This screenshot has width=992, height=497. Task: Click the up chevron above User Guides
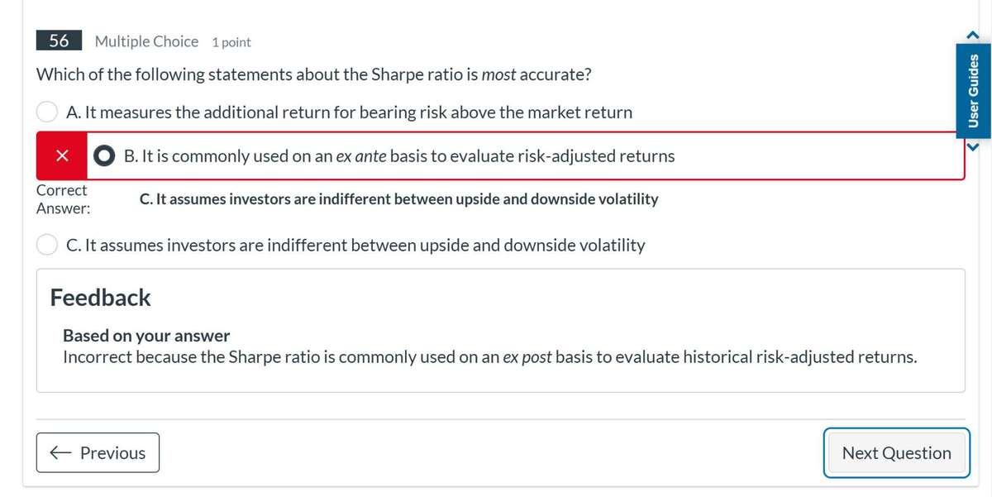point(973,33)
